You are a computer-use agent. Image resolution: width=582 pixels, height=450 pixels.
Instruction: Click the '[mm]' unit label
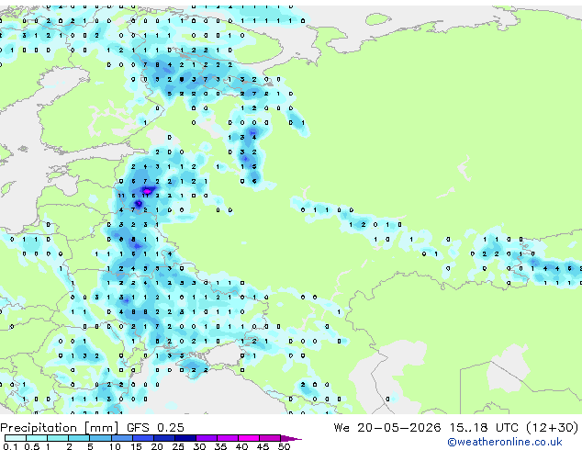coord(102,428)
